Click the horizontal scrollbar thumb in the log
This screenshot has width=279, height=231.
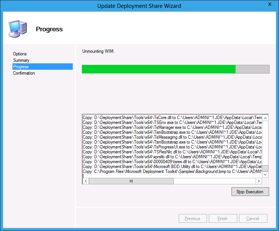(131, 181)
